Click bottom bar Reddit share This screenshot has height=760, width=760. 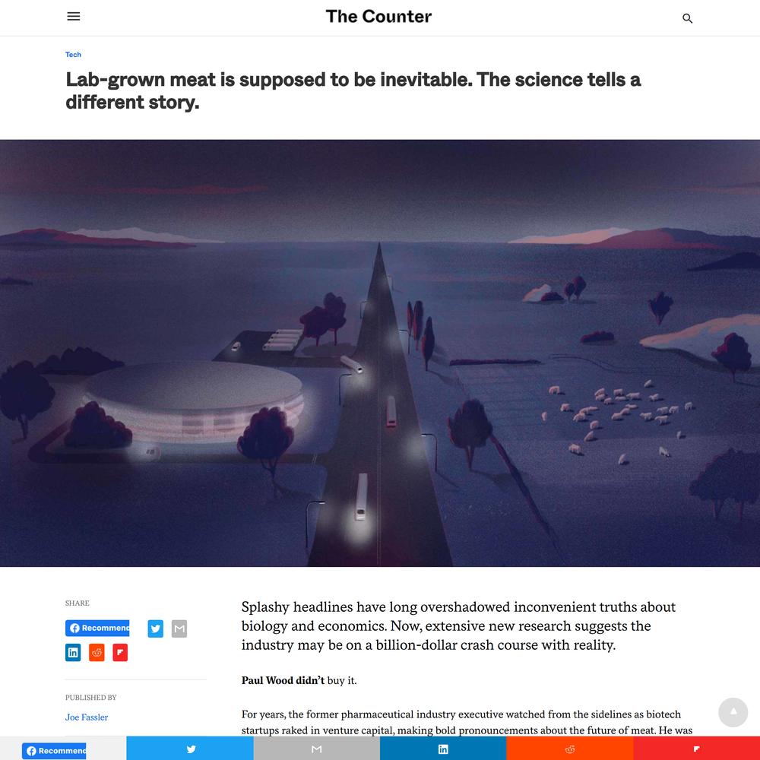pyautogui.click(x=570, y=749)
